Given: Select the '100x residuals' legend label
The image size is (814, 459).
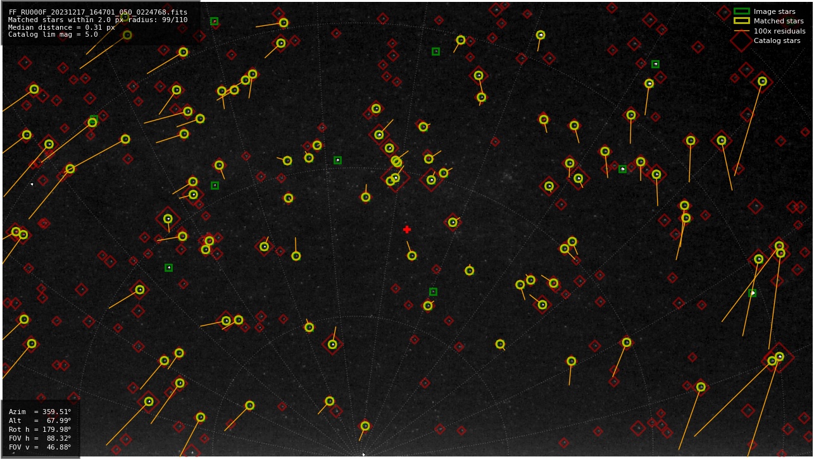Looking at the screenshot, I should [779, 31].
